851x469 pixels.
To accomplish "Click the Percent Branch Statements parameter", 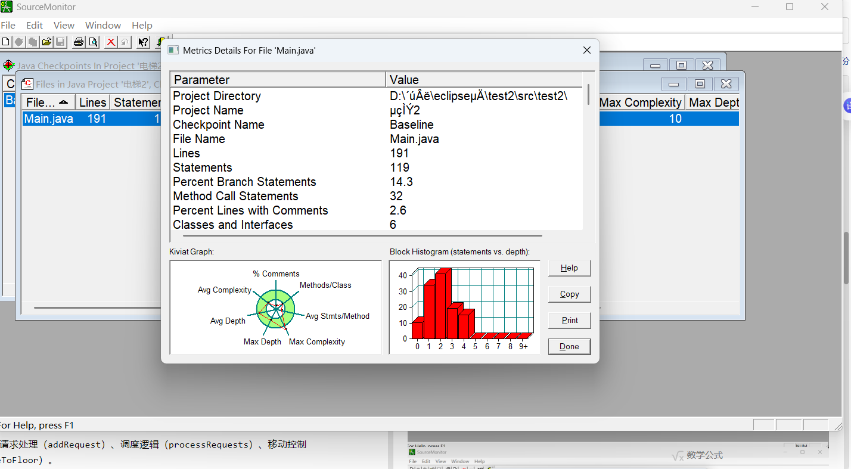I will click(244, 182).
